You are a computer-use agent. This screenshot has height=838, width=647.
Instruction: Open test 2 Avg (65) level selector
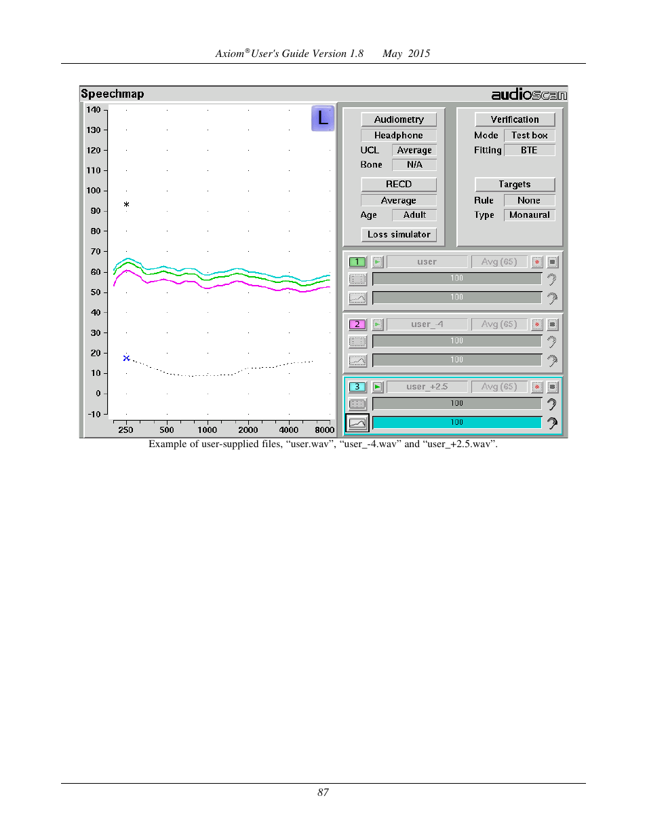click(x=499, y=324)
